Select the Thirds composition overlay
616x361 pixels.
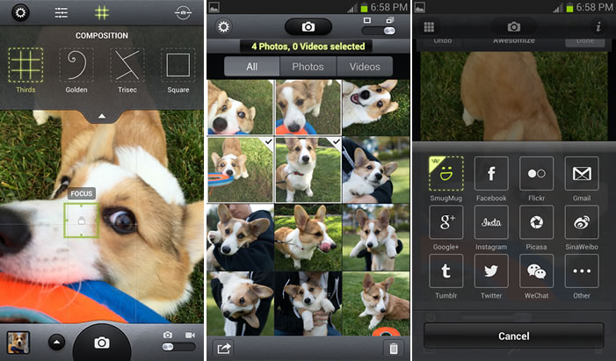[25, 70]
